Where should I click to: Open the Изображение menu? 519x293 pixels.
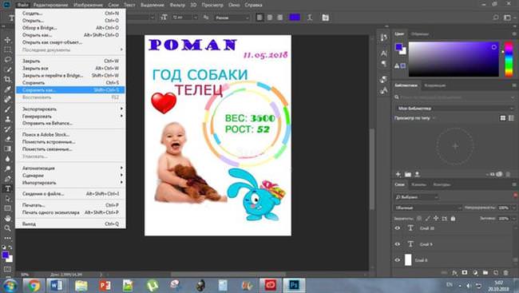(x=88, y=5)
